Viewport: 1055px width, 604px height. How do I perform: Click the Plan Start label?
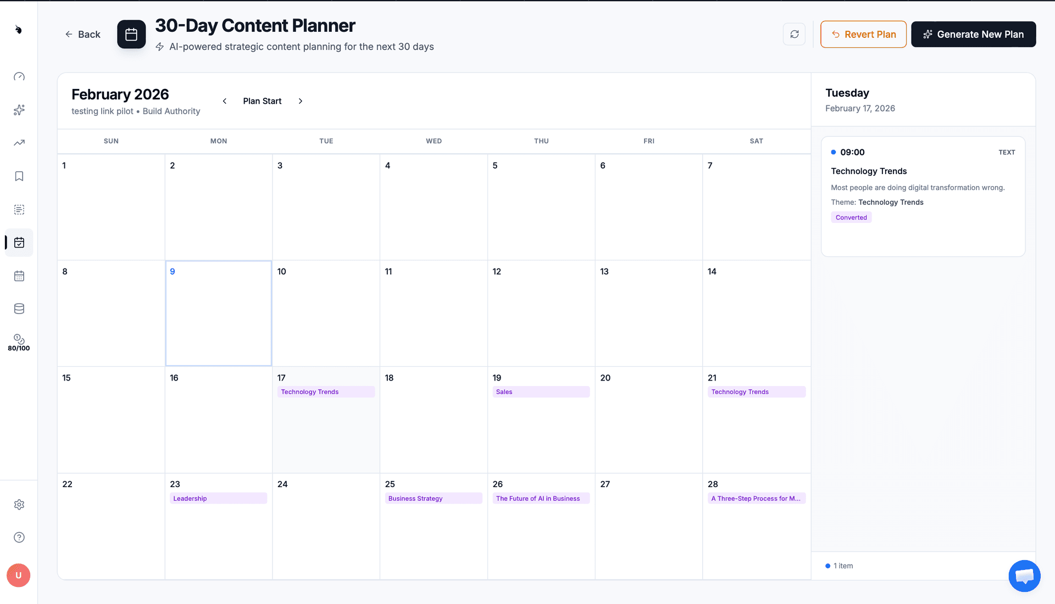[262, 101]
